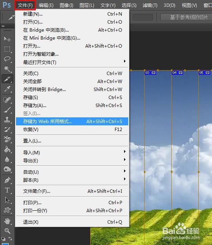Select the Eraser tool
The height and width of the screenshot is (245, 212).
coord(7,139)
